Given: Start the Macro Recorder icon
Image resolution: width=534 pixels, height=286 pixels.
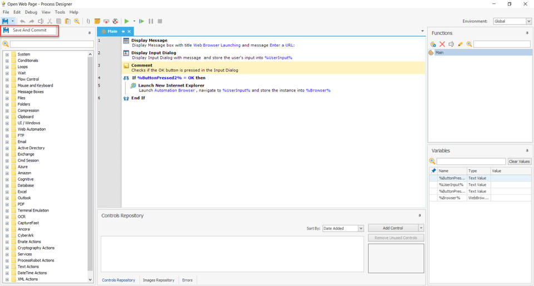Looking at the screenshot, I should tap(106, 21).
